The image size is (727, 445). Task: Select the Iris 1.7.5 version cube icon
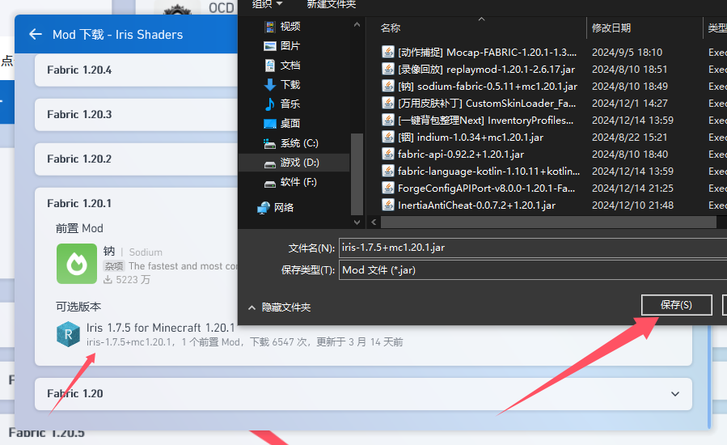click(x=68, y=334)
